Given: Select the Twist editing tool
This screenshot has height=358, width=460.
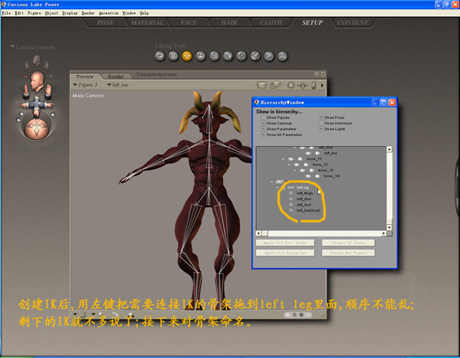Looking at the screenshot, I should (173, 56).
